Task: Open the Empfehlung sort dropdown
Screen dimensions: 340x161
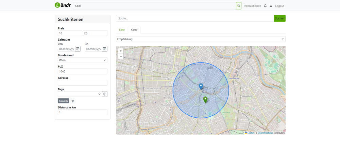Action: pyautogui.click(x=201, y=39)
